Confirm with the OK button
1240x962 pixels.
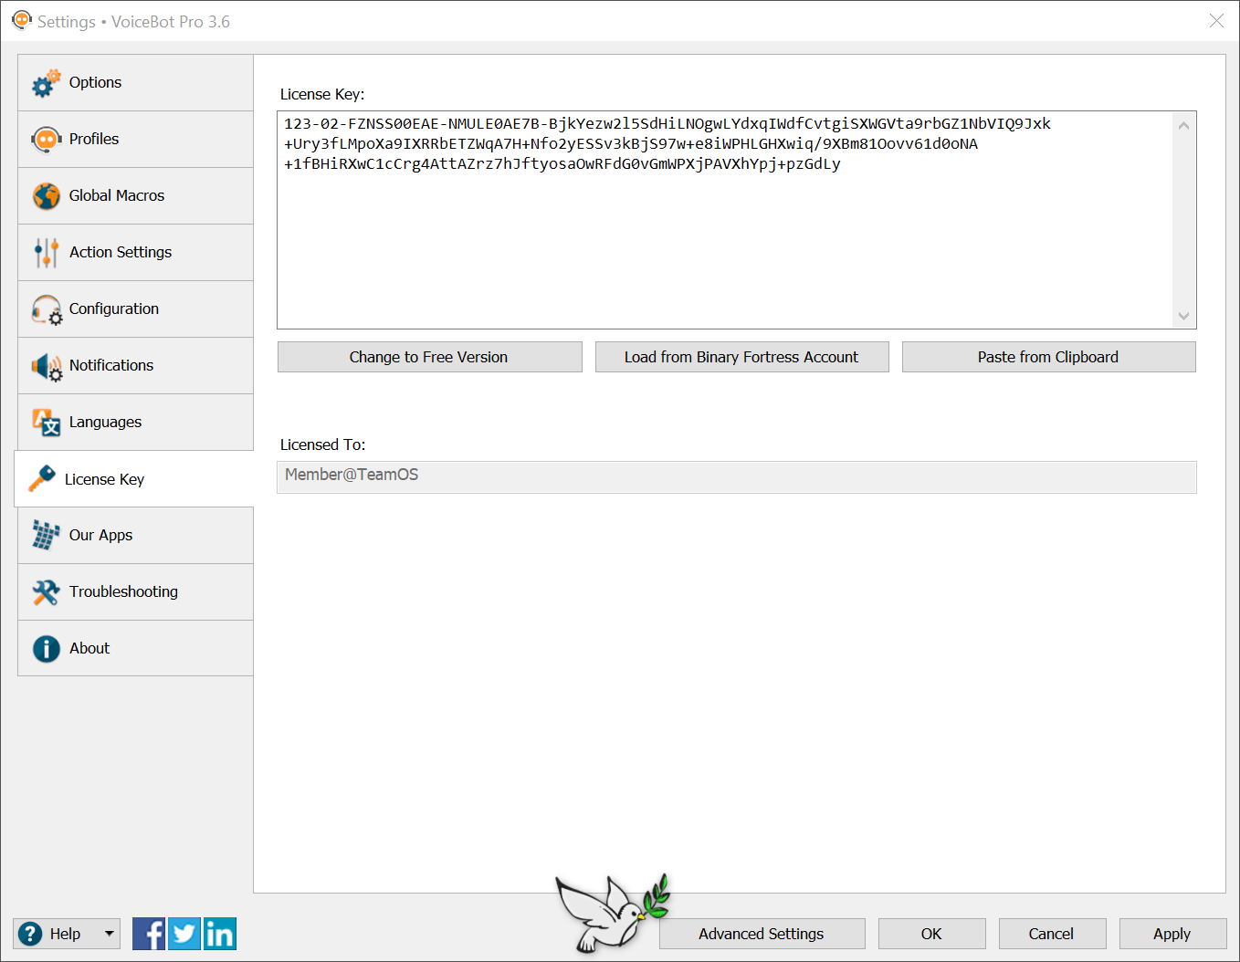931,934
